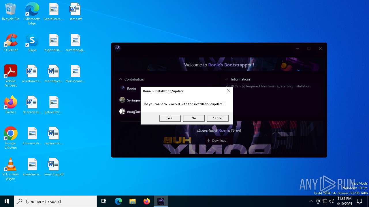Open Firefox desktop shortcut
Image resolution: width=369 pixels, height=207 pixels.
click(11, 105)
